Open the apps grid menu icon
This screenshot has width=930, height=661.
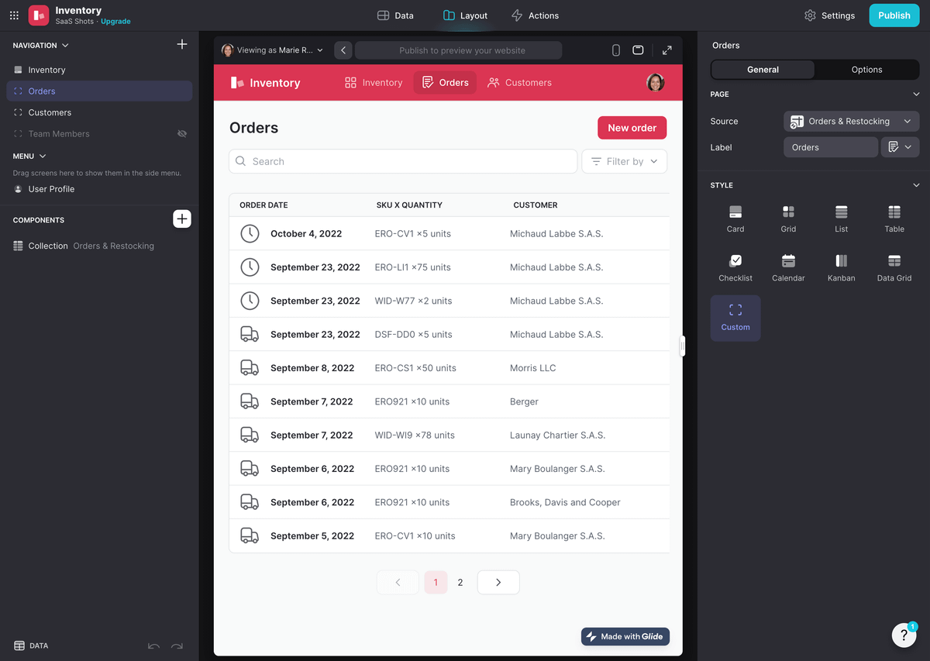pyautogui.click(x=14, y=15)
